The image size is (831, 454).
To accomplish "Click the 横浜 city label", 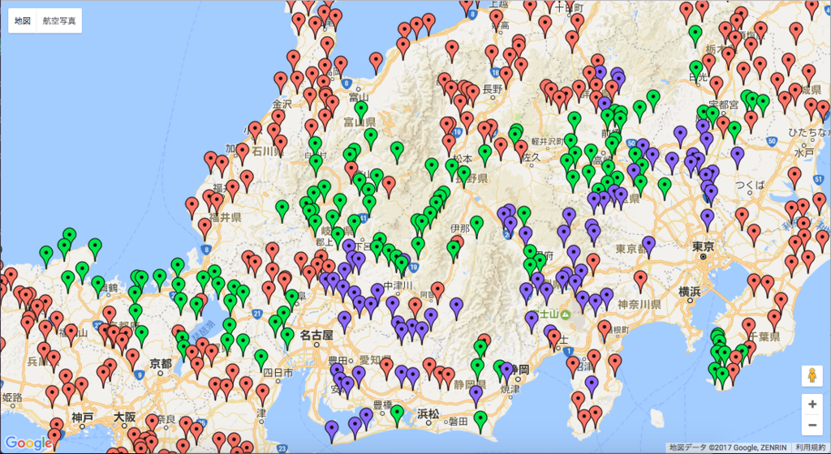I will (x=688, y=292).
